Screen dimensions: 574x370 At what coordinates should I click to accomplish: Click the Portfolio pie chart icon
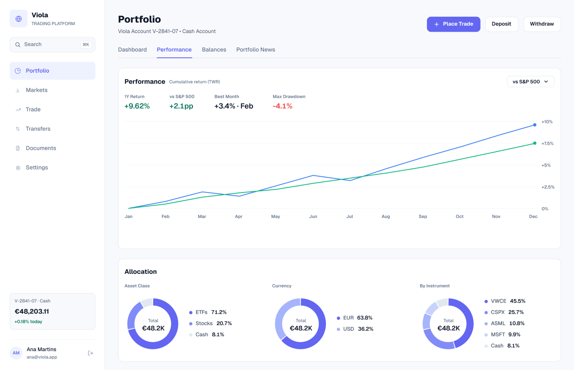(18, 70)
